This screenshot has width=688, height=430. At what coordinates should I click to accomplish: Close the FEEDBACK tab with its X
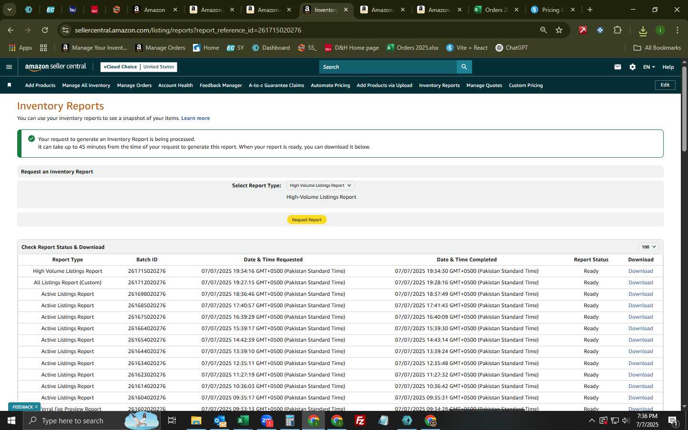tap(36, 407)
